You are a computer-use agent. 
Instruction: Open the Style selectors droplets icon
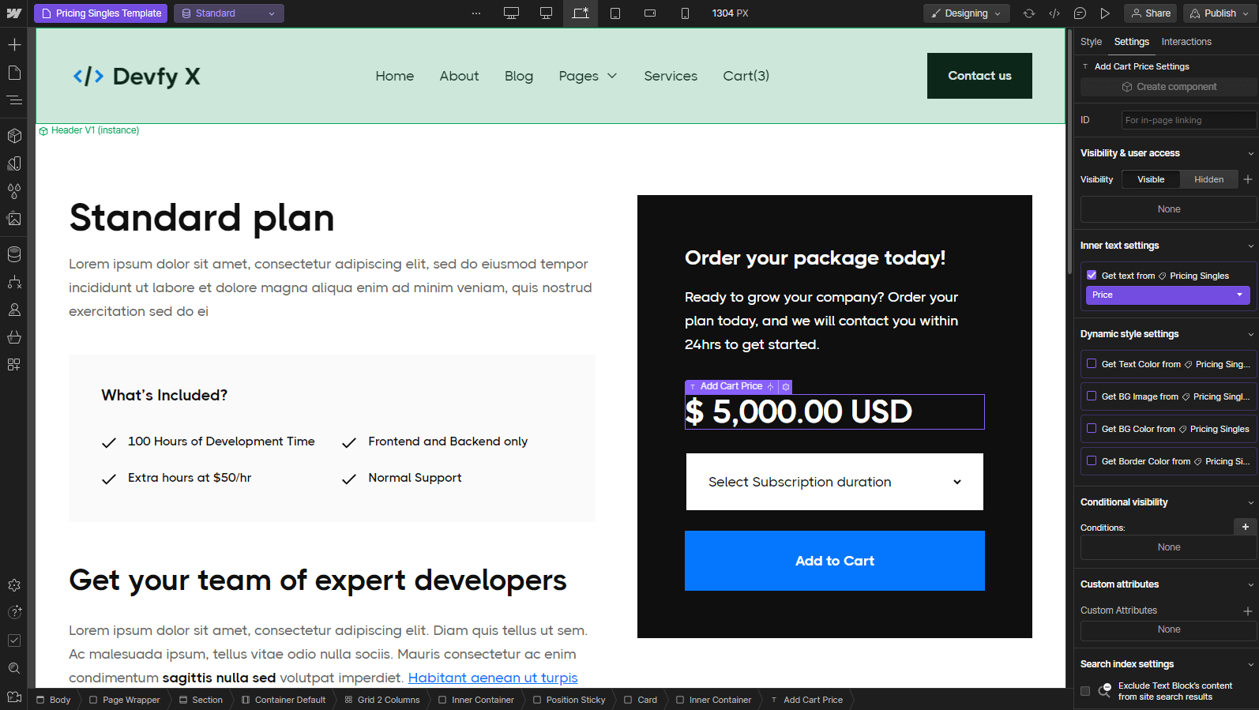(x=14, y=191)
